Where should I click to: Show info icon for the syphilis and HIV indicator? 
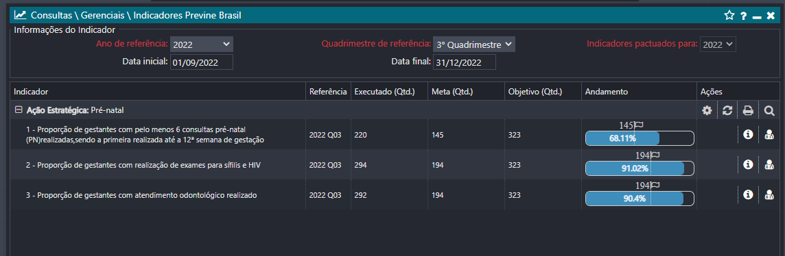click(749, 164)
